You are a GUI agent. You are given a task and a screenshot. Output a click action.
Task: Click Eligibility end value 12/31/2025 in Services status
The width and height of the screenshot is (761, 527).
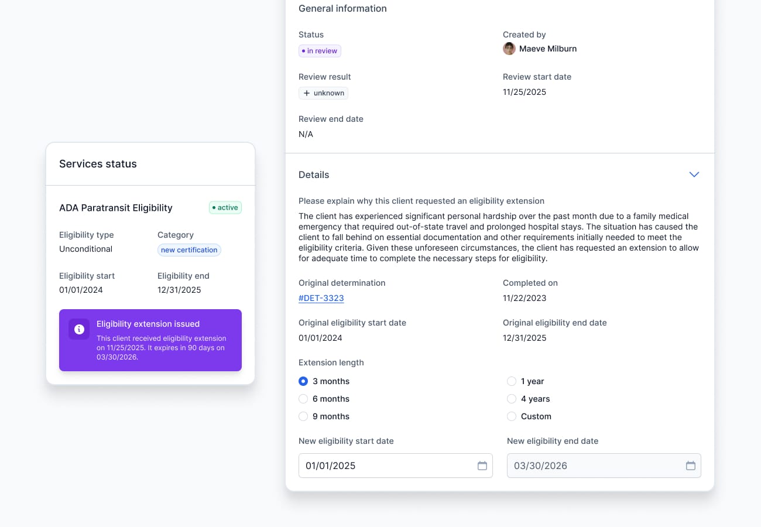[179, 290]
